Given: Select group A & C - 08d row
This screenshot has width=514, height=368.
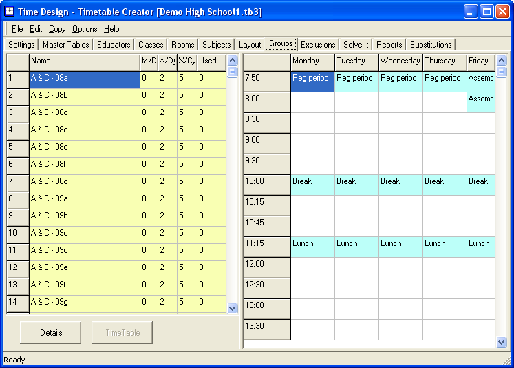Looking at the screenshot, I should coord(84,130).
